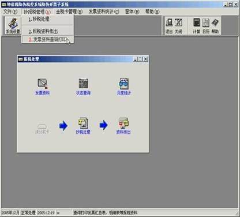Open the 计算 calculator toolbar icon
Viewport: 240px width, 217px height.
click(x=197, y=26)
